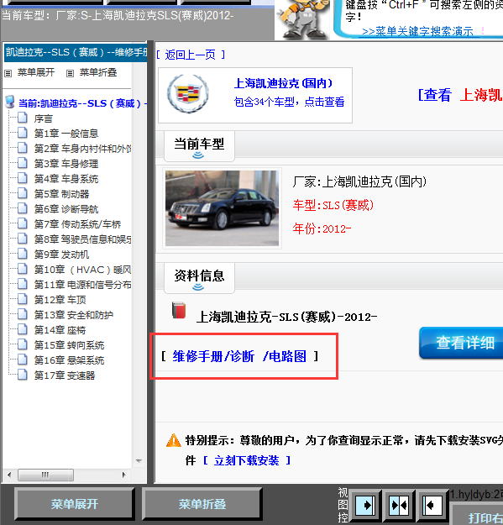This screenshot has width=503, height=525.
Task: Click the page icon beside 第9章 发动机
Action: coord(23,255)
